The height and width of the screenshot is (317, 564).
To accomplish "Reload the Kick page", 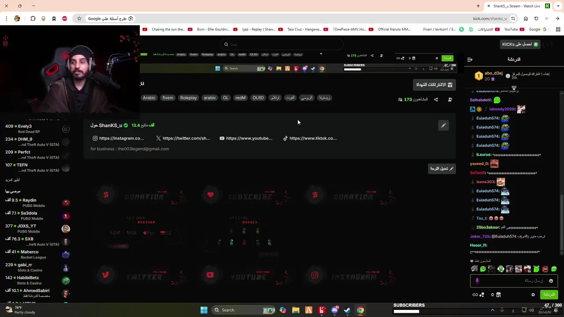I will click(x=536, y=18).
